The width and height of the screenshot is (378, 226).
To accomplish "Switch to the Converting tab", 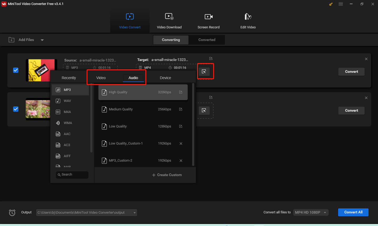I will (171, 40).
